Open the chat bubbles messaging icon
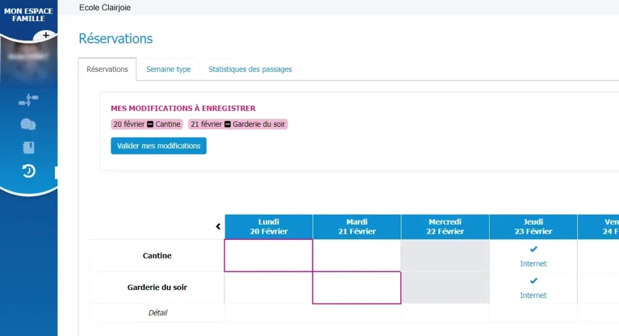This screenshot has width=619, height=336. (28, 124)
